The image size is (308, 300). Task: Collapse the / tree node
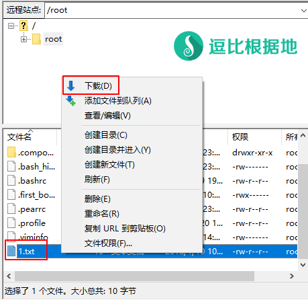point(11,26)
